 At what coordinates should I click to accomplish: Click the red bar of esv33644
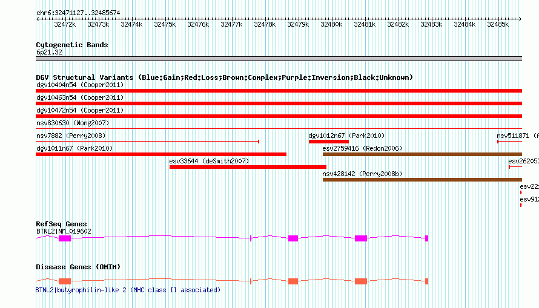[x=248, y=167]
